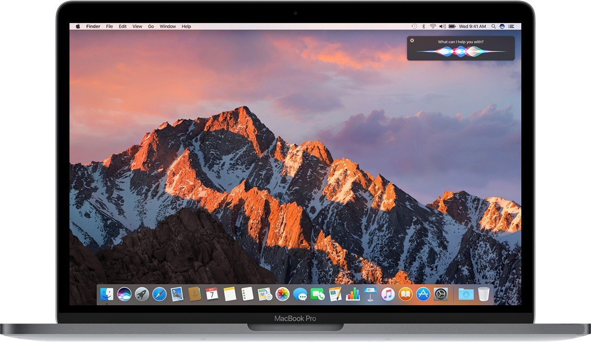
Task: Dismiss the Siri panel
Action: point(412,40)
